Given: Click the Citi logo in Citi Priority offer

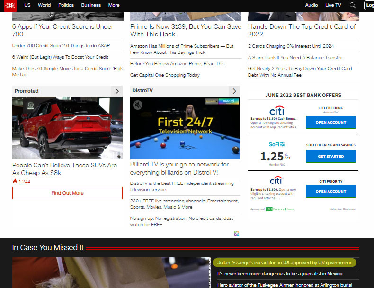Looking at the screenshot, I should tap(276, 181).
